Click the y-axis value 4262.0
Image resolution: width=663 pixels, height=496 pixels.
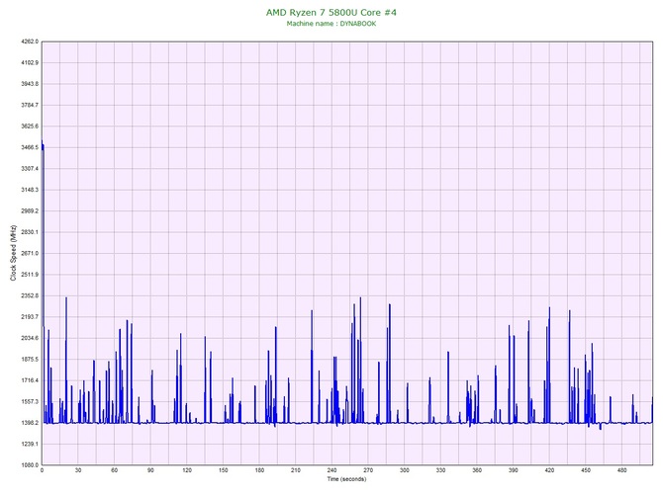pyautogui.click(x=30, y=41)
